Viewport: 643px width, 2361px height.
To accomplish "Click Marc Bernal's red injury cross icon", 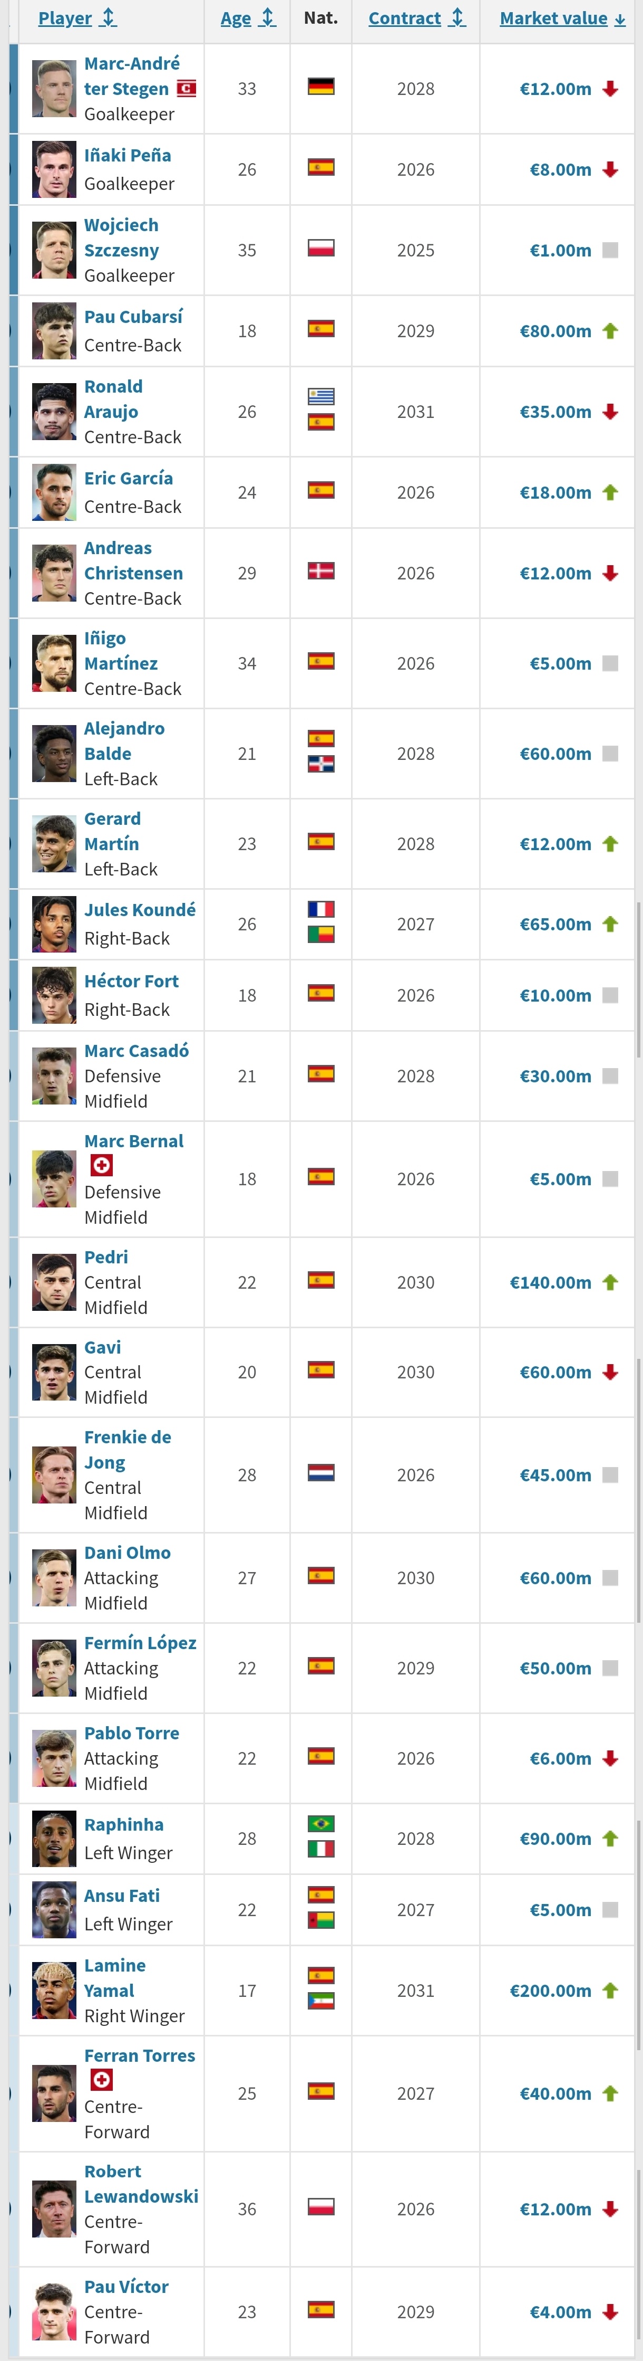I will (x=102, y=1165).
